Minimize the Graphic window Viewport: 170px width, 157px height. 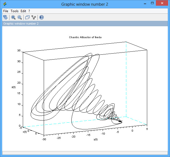point(145,4)
